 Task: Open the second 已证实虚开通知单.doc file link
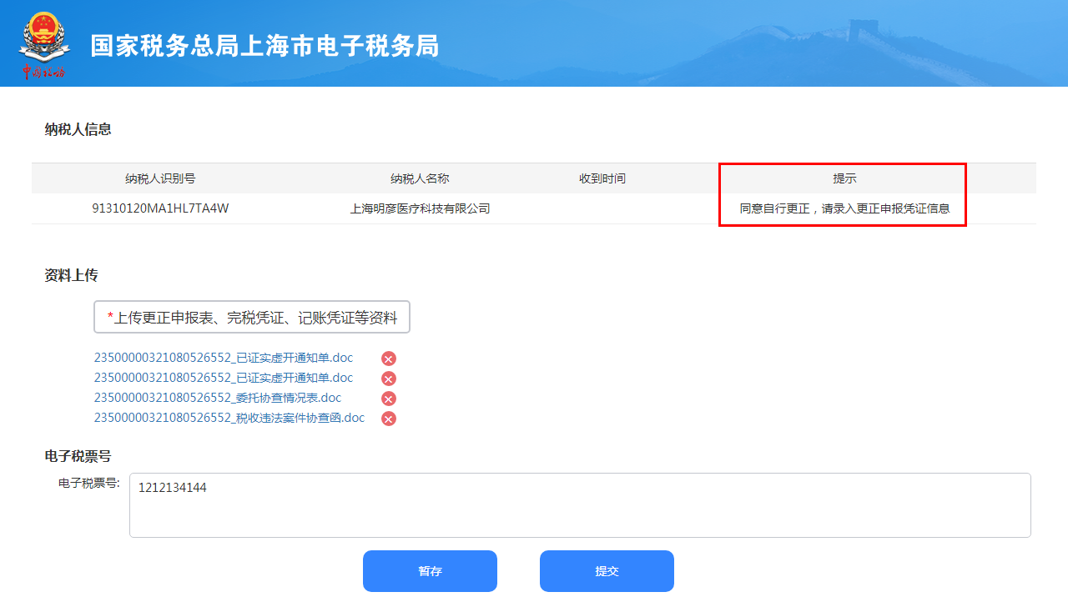pos(223,378)
